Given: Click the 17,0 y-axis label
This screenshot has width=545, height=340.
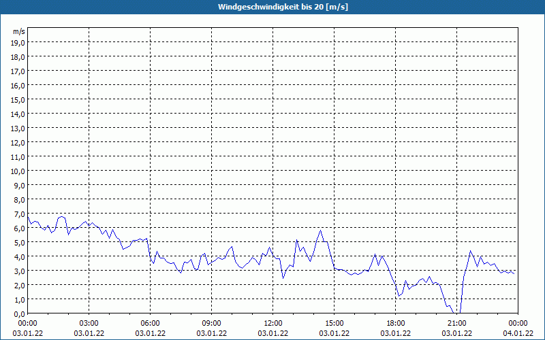Looking at the screenshot, I should tap(18, 71).
